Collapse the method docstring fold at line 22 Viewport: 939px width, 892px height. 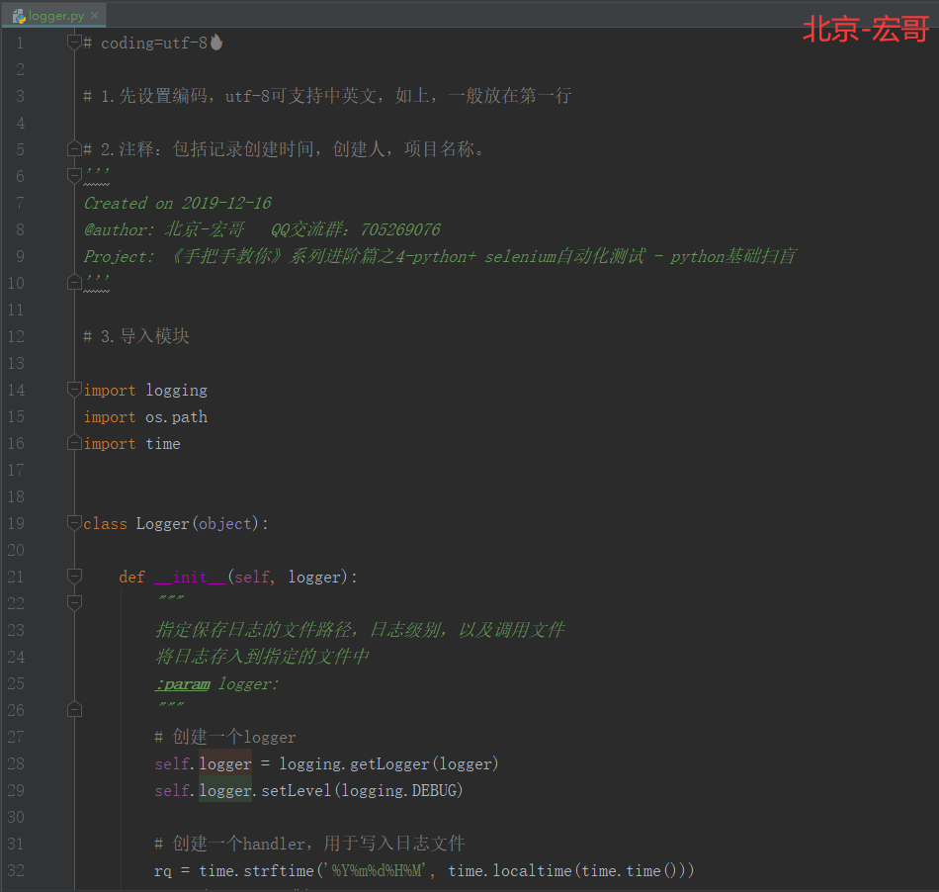74,602
